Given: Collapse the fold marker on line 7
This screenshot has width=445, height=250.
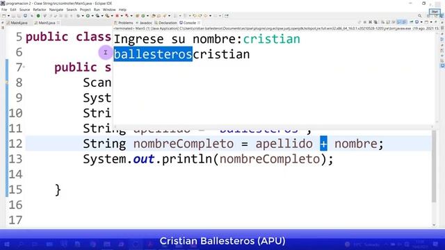Looking at the screenshot, I should click(24, 67).
